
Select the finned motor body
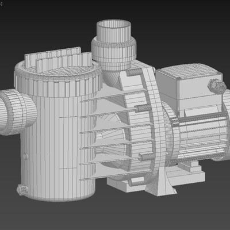(x=200, y=137)
